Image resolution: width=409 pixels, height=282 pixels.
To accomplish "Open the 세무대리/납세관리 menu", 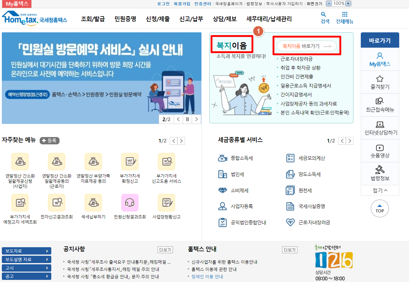I will (x=269, y=19).
